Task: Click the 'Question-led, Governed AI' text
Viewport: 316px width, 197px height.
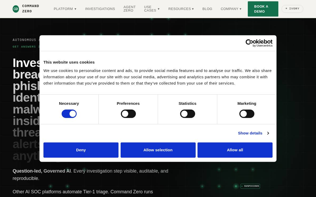Action: (42, 171)
